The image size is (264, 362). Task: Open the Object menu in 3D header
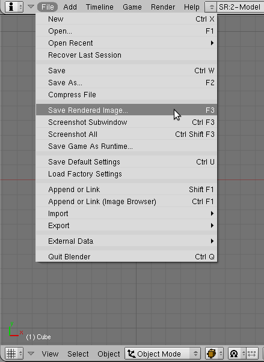click(x=109, y=354)
